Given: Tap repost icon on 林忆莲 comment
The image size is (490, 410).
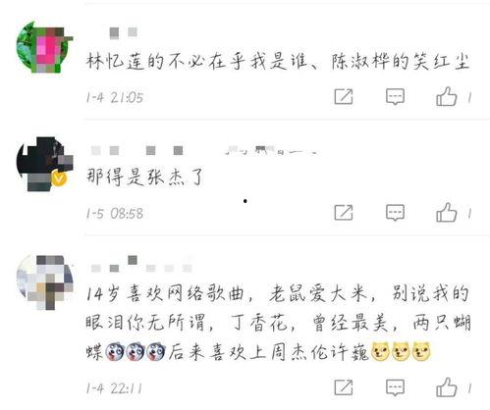Looking at the screenshot, I should pos(344,97).
